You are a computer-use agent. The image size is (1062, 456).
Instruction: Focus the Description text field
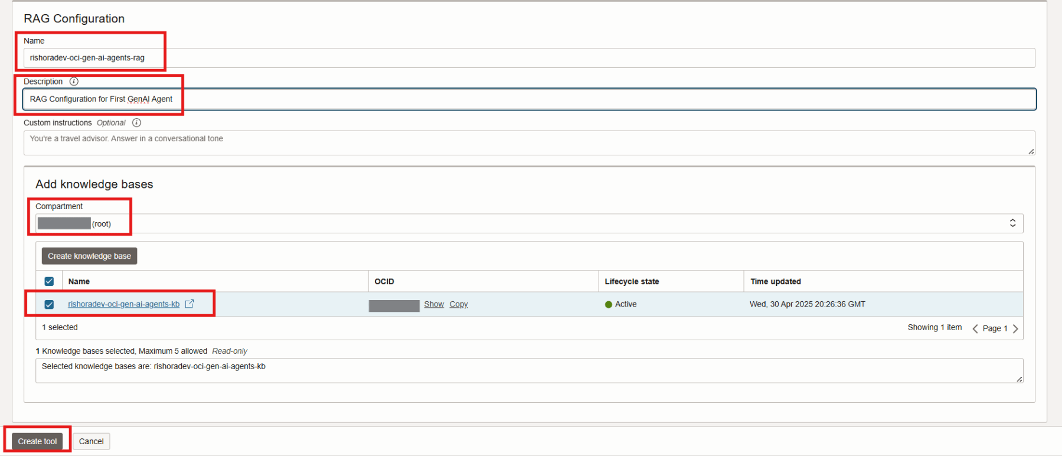(529, 99)
